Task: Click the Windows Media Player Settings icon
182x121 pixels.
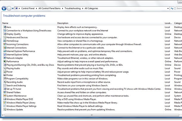Action: (x=5, y=106)
